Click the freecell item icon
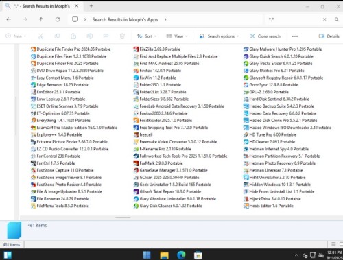 tap(136, 134)
